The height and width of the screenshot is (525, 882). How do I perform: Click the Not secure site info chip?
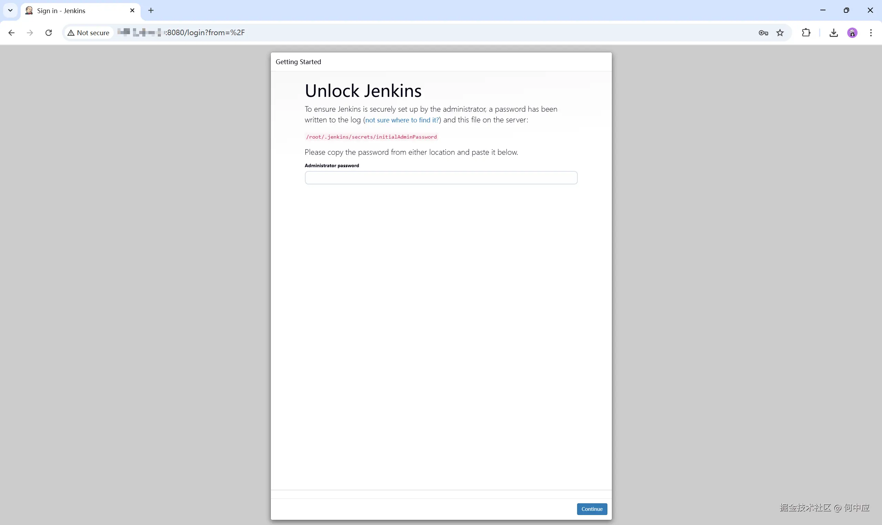[89, 33]
